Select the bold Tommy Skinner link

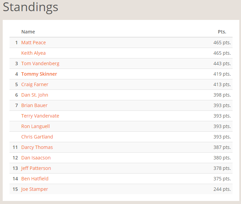[39, 74]
